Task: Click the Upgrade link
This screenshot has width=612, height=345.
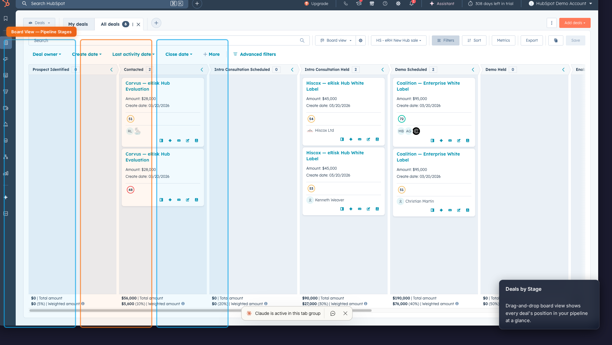Action: click(x=316, y=3)
